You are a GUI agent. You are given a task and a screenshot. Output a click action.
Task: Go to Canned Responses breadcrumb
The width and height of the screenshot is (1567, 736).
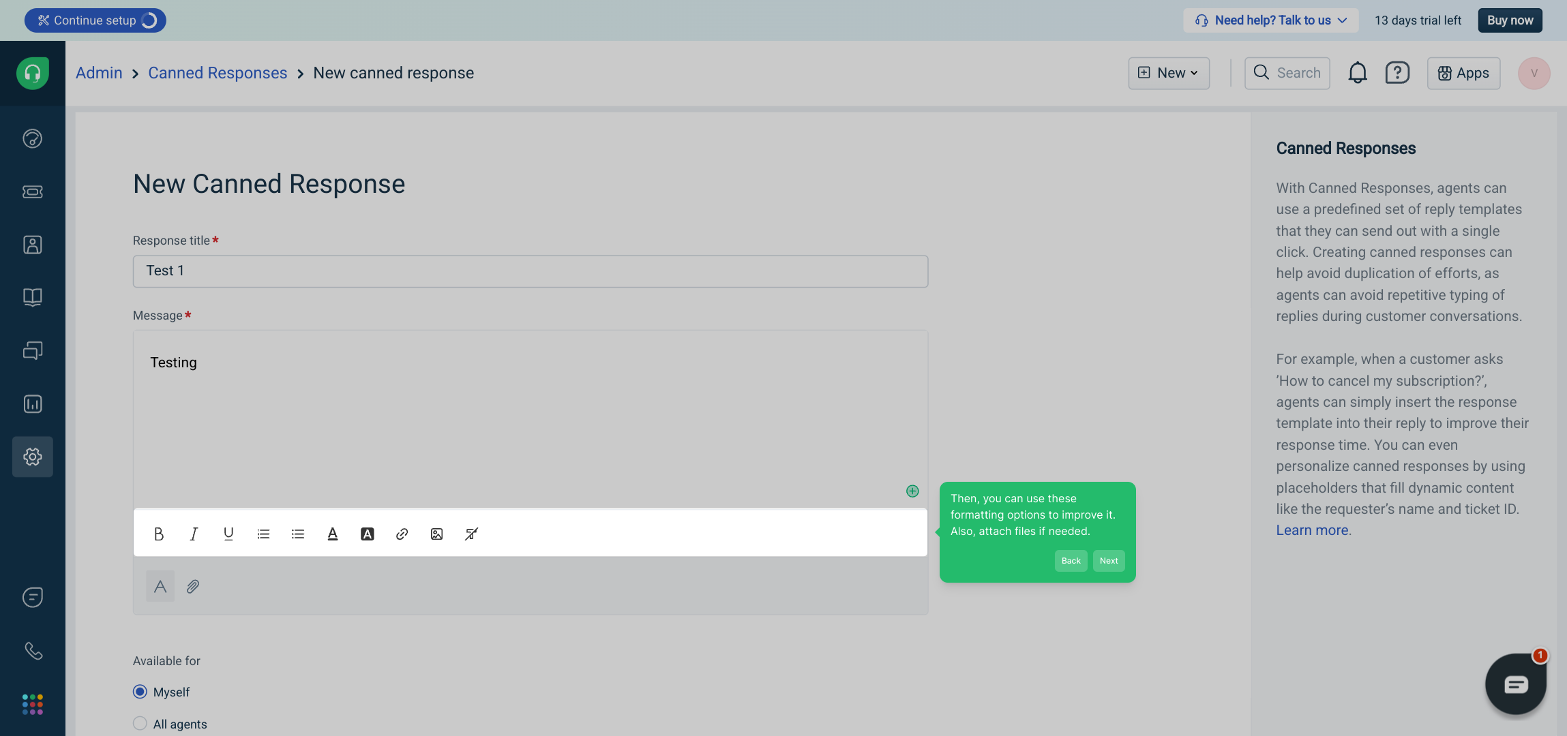click(x=218, y=73)
